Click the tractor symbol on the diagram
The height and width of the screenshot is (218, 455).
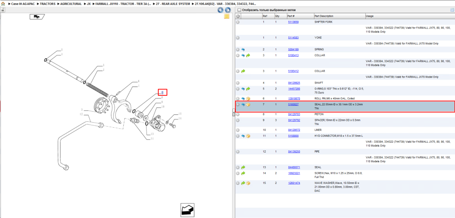pos(36,17)
